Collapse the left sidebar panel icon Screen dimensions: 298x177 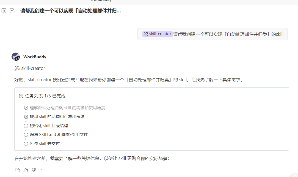[4, 11]
